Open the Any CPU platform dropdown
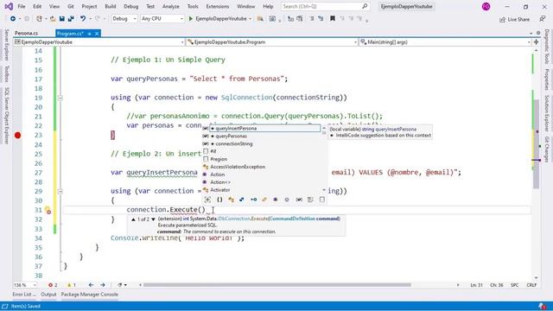This screenshot has height=311, width=553. (162, 19)
